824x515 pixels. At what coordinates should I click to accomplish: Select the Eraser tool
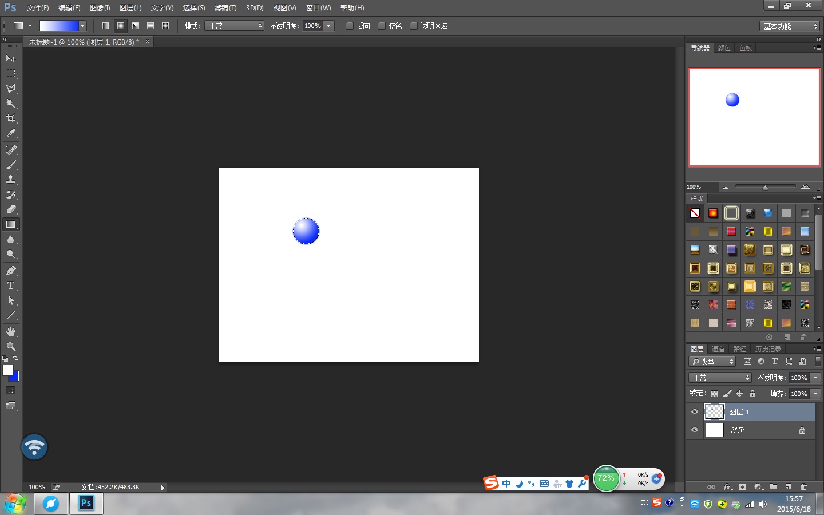pos(11,209)
